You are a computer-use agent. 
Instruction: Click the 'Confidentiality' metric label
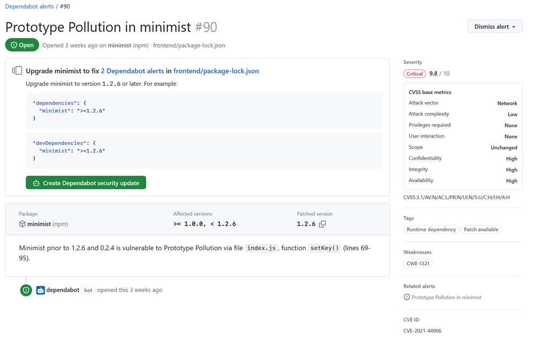pos(425,158)
